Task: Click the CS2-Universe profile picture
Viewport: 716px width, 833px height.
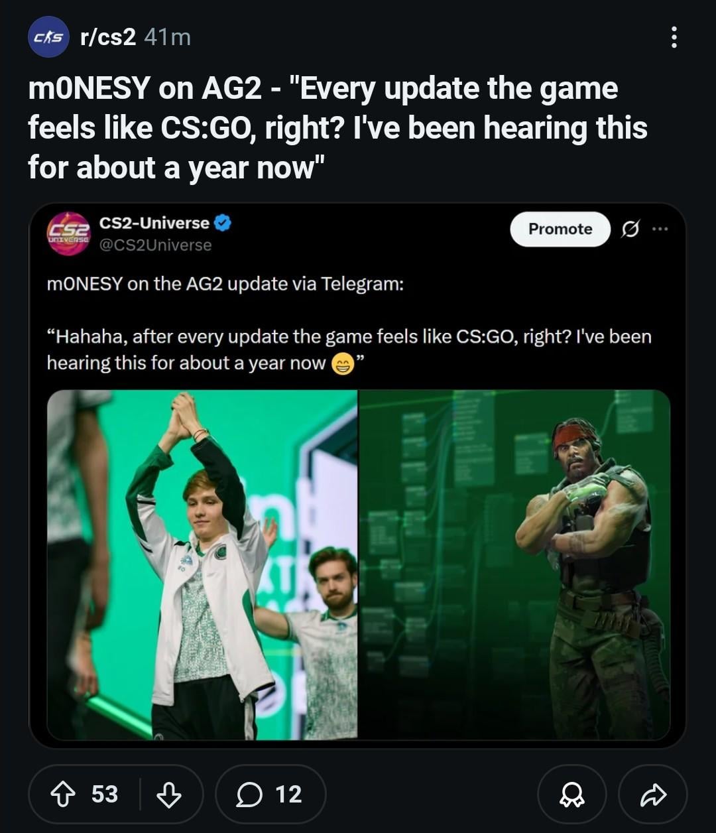Action: tap(68, 233)
